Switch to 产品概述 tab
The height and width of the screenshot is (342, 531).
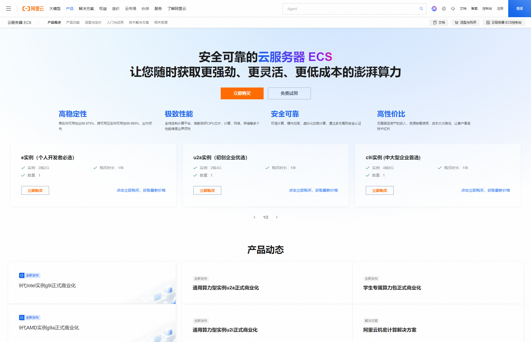pyautogui.click(x=54, y=23)
